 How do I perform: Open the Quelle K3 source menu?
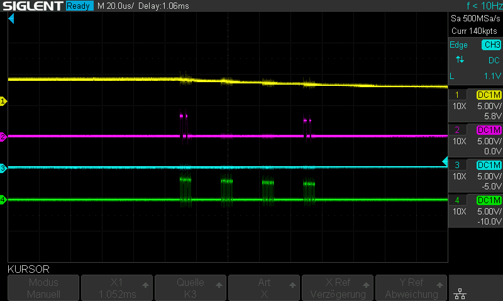pos(191,288)
